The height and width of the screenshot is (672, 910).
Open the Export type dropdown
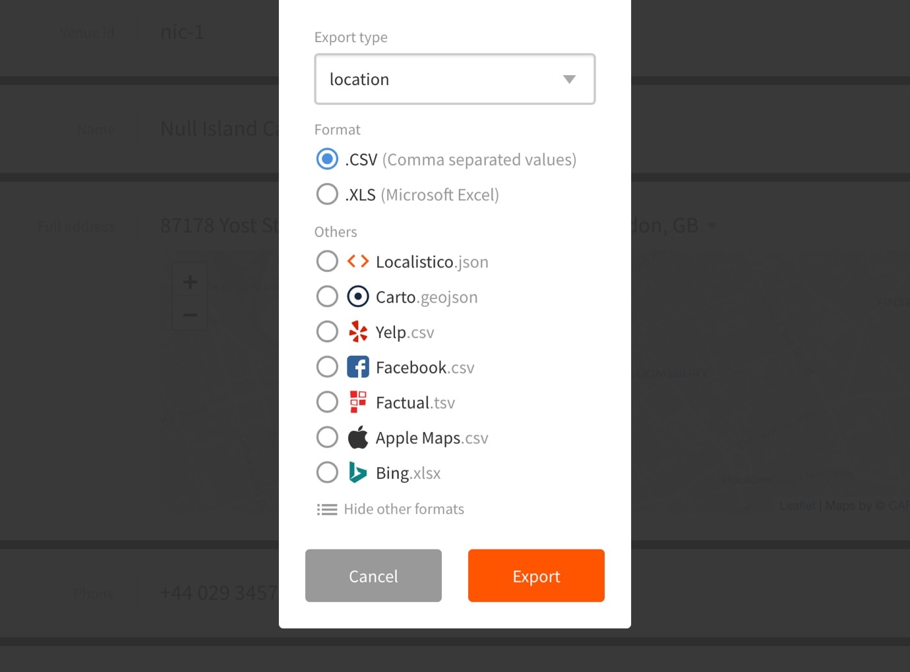pos(454,79)
